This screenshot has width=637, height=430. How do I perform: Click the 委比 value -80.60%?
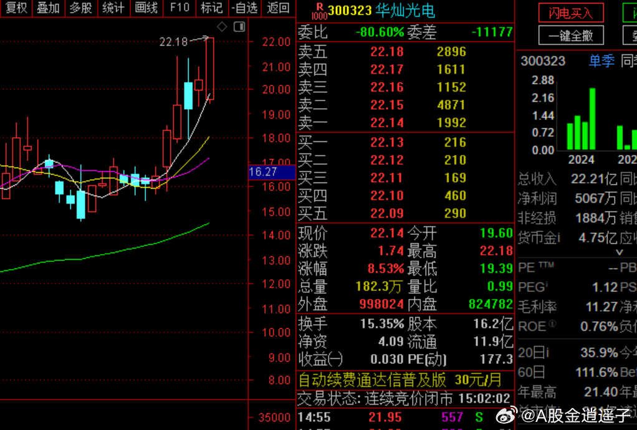tap(380, 32)
